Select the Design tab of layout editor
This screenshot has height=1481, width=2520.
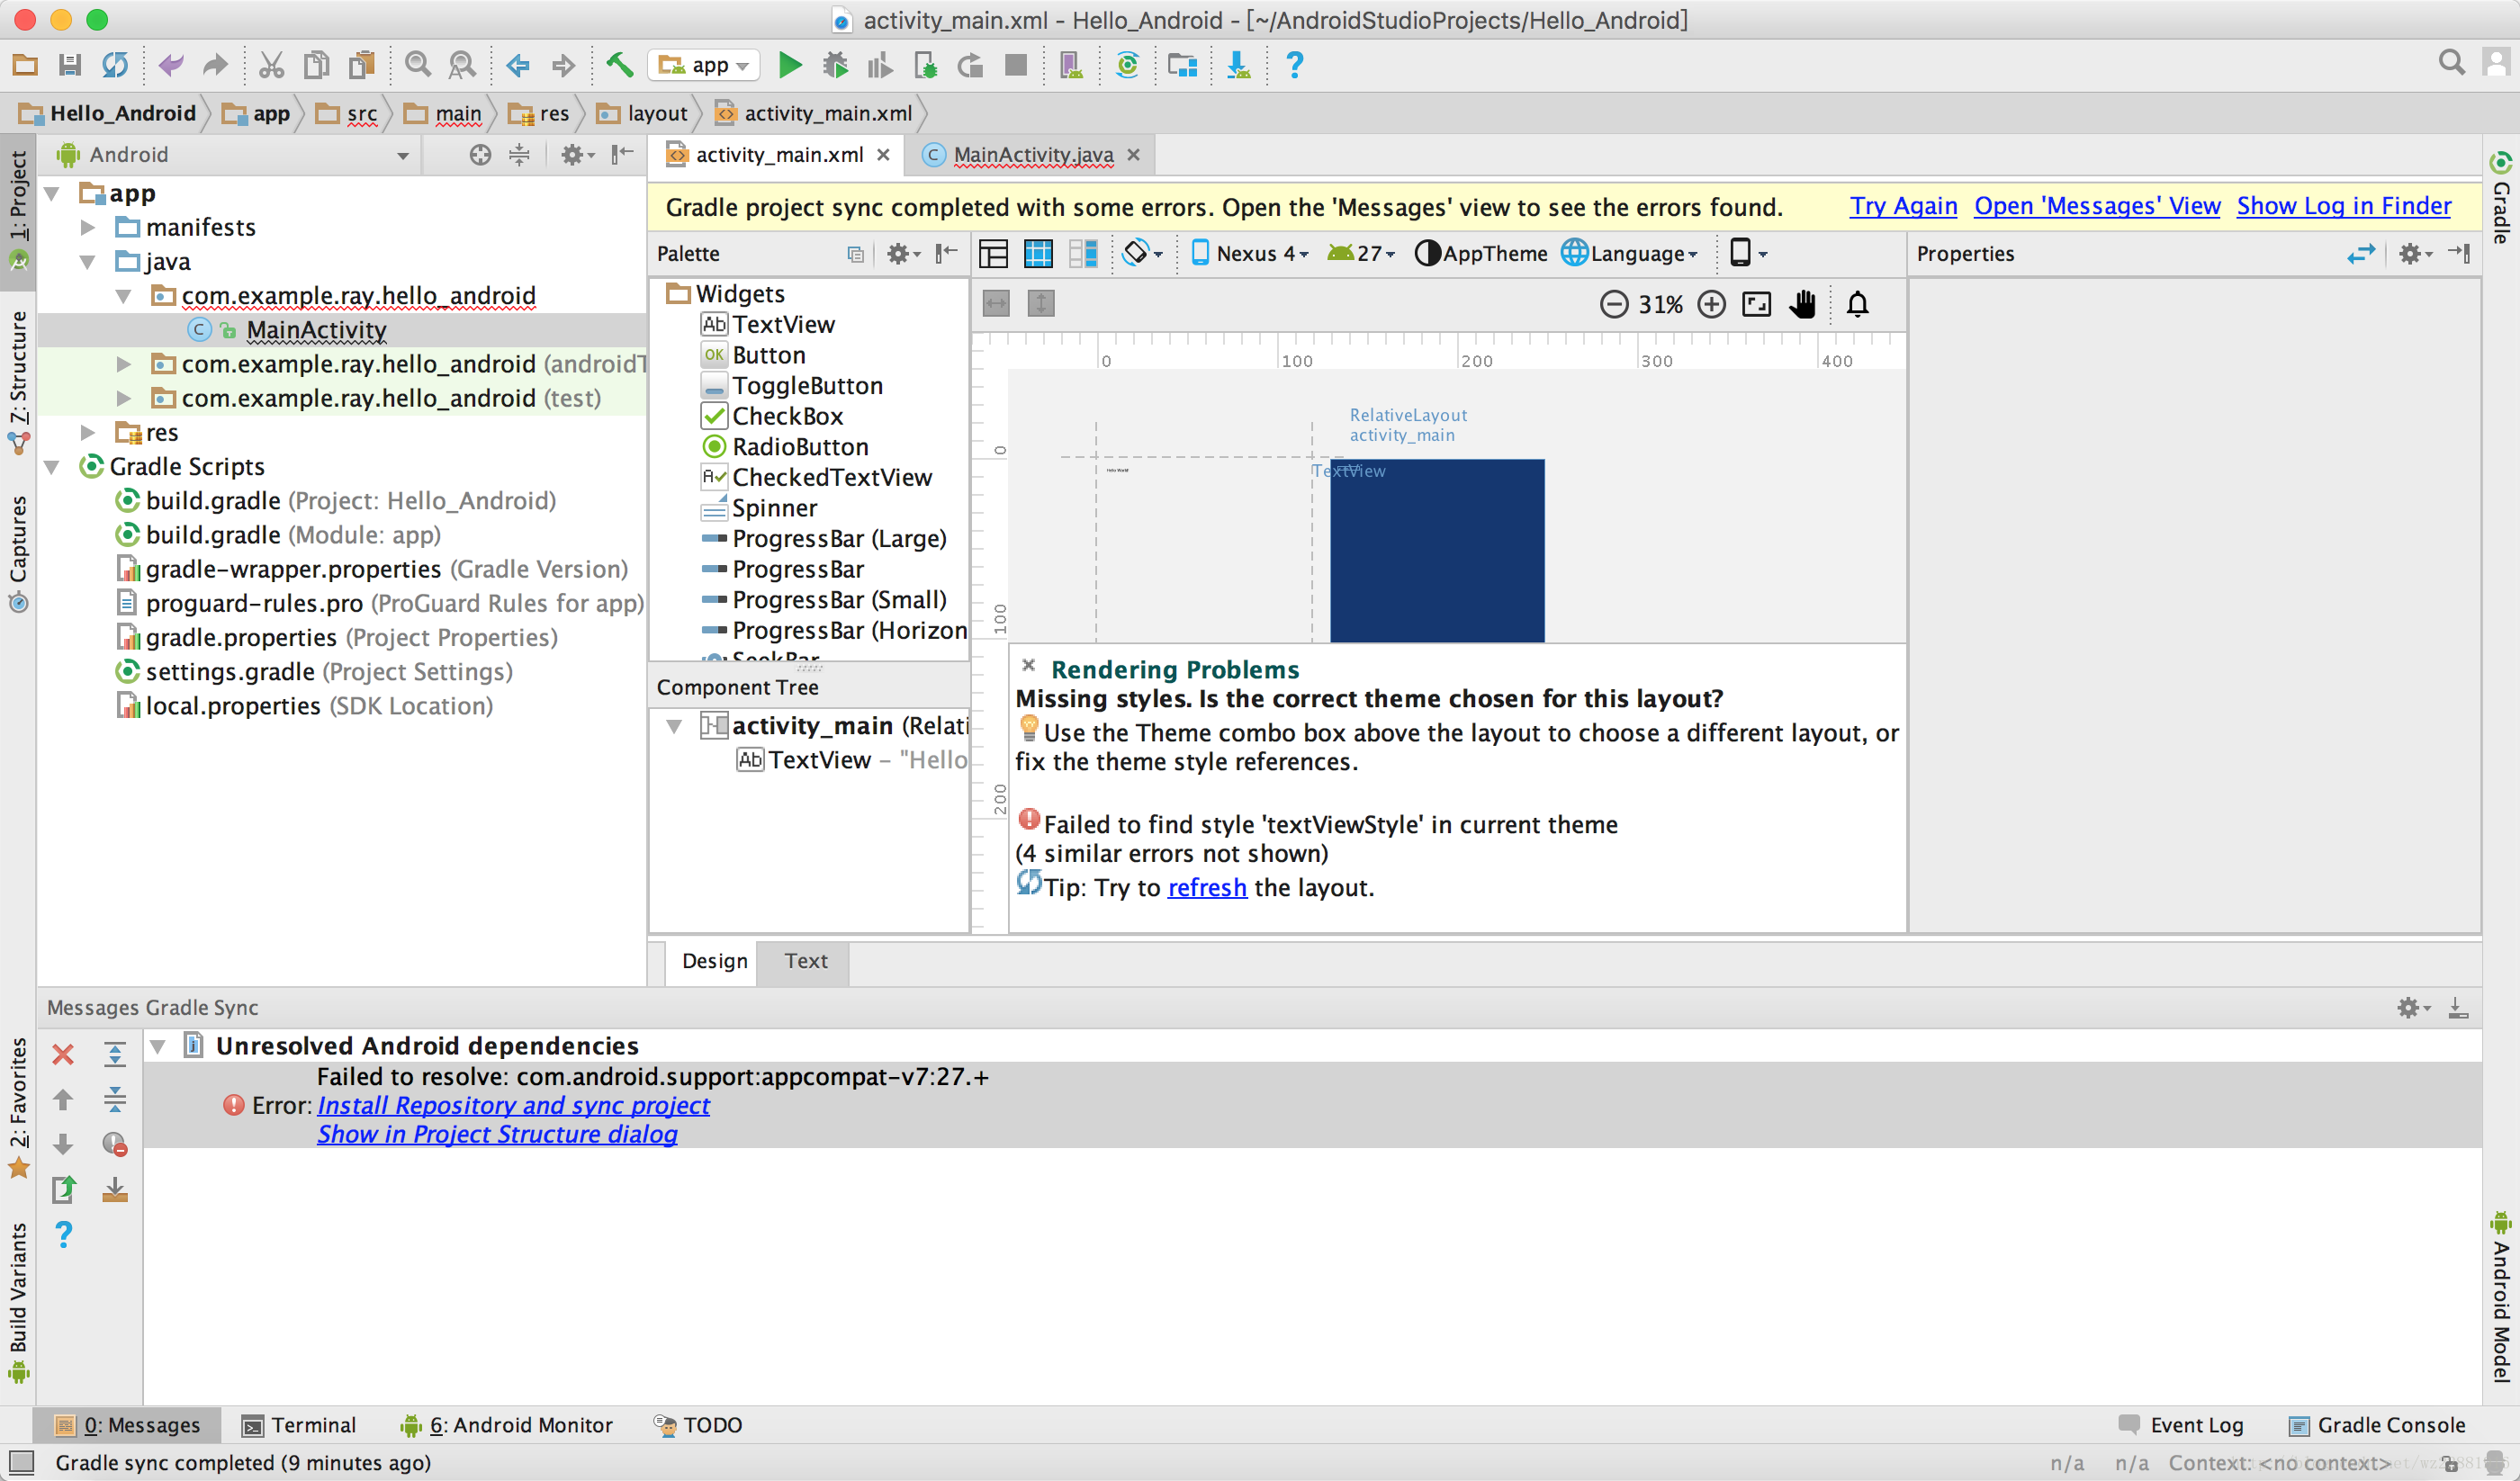click(x=714, y=961)
